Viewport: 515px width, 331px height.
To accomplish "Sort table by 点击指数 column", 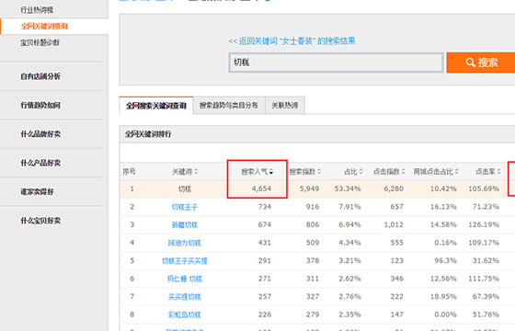I will pos(389,171).
